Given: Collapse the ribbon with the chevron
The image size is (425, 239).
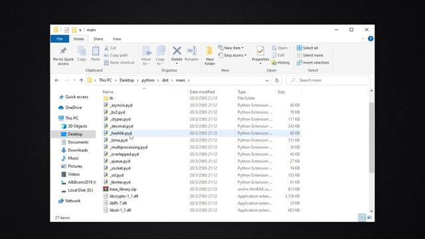Looking at the screenshot, I should pos(363,39).
